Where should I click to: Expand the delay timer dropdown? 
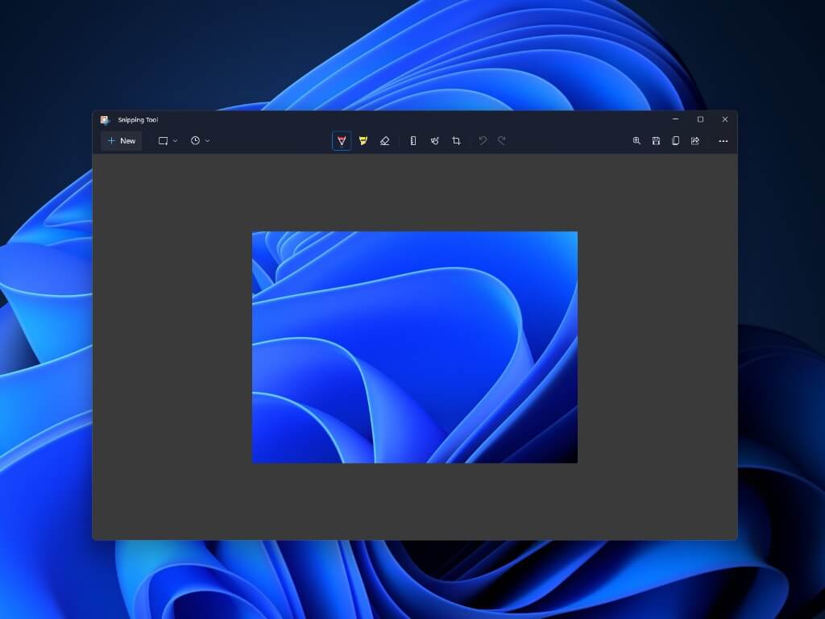pyautogui.click(x=200, y=141)
